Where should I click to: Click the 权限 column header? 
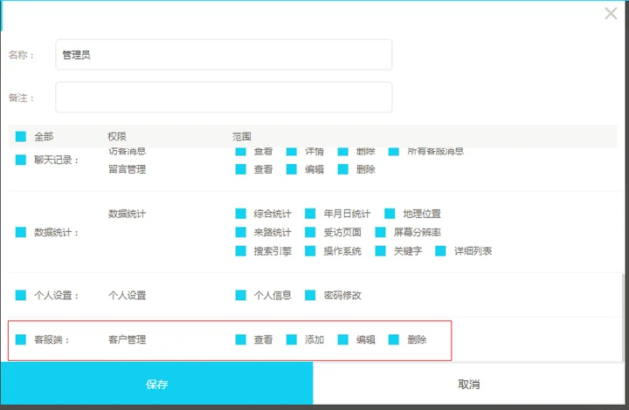click(x=117, y=137)
